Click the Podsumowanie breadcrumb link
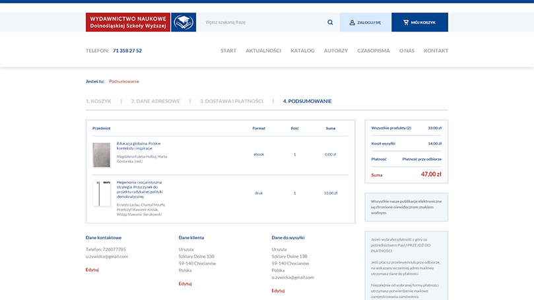The image size is (534, 300). point(124,81)
